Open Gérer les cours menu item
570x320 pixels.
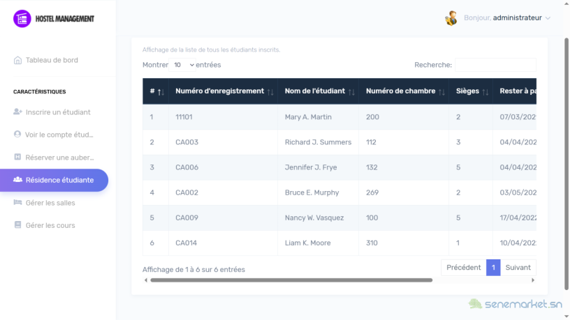click(50, 225)
